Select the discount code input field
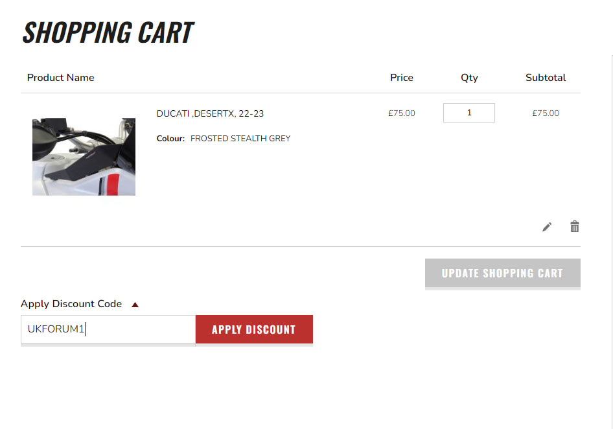613x429 pixels. tap(108, 329)
